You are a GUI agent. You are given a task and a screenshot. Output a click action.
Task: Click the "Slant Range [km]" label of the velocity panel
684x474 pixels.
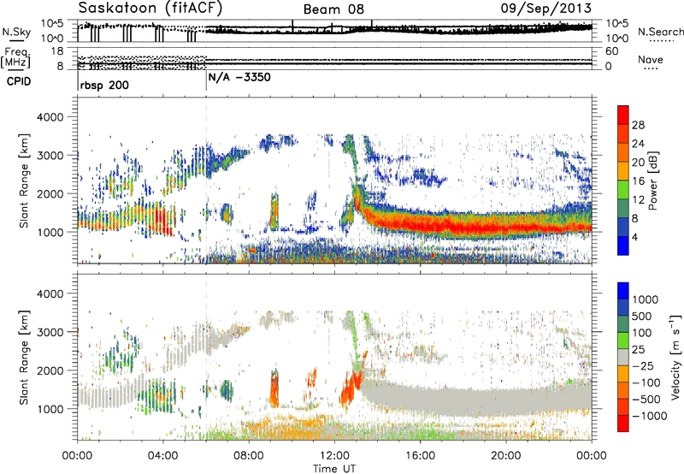(x=24, y=358)
